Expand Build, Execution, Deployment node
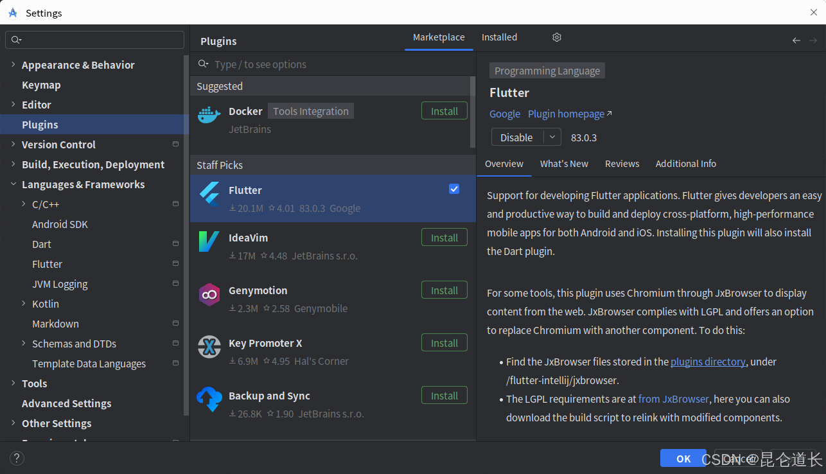 [13, 164]
